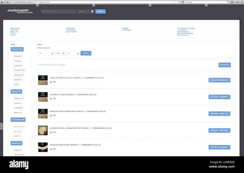Image resolution: width=244 pixels, height=173 pixels.
Task: Open Help & Resolutions Center link
Action: (x=186, y=28)
